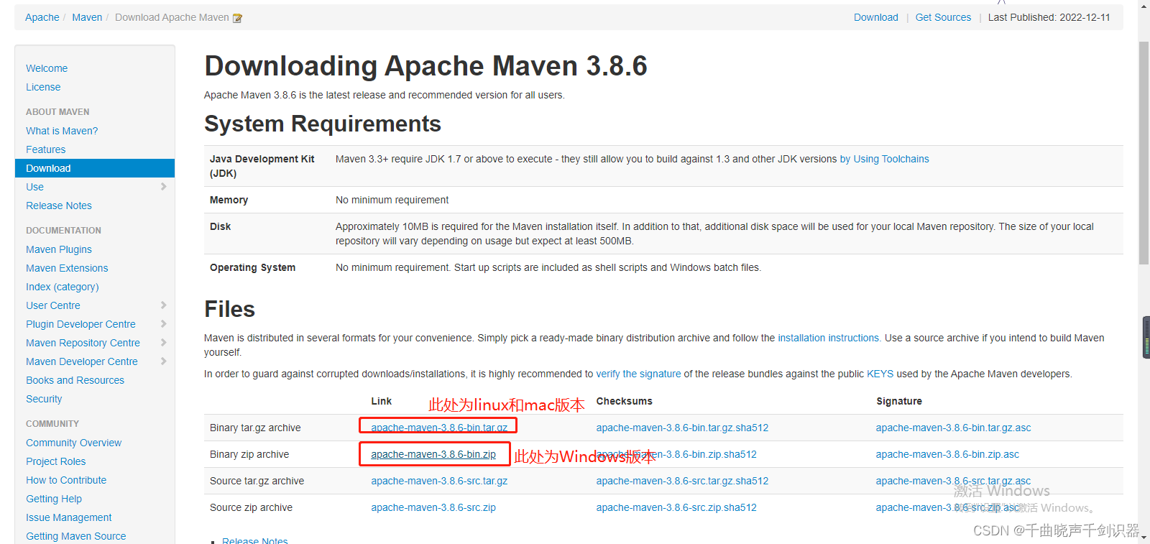The width and height of the screenshot is (1150, 544).
Task: Open Project Roles page
Action: pyautogui.click(x=55, y=461)
